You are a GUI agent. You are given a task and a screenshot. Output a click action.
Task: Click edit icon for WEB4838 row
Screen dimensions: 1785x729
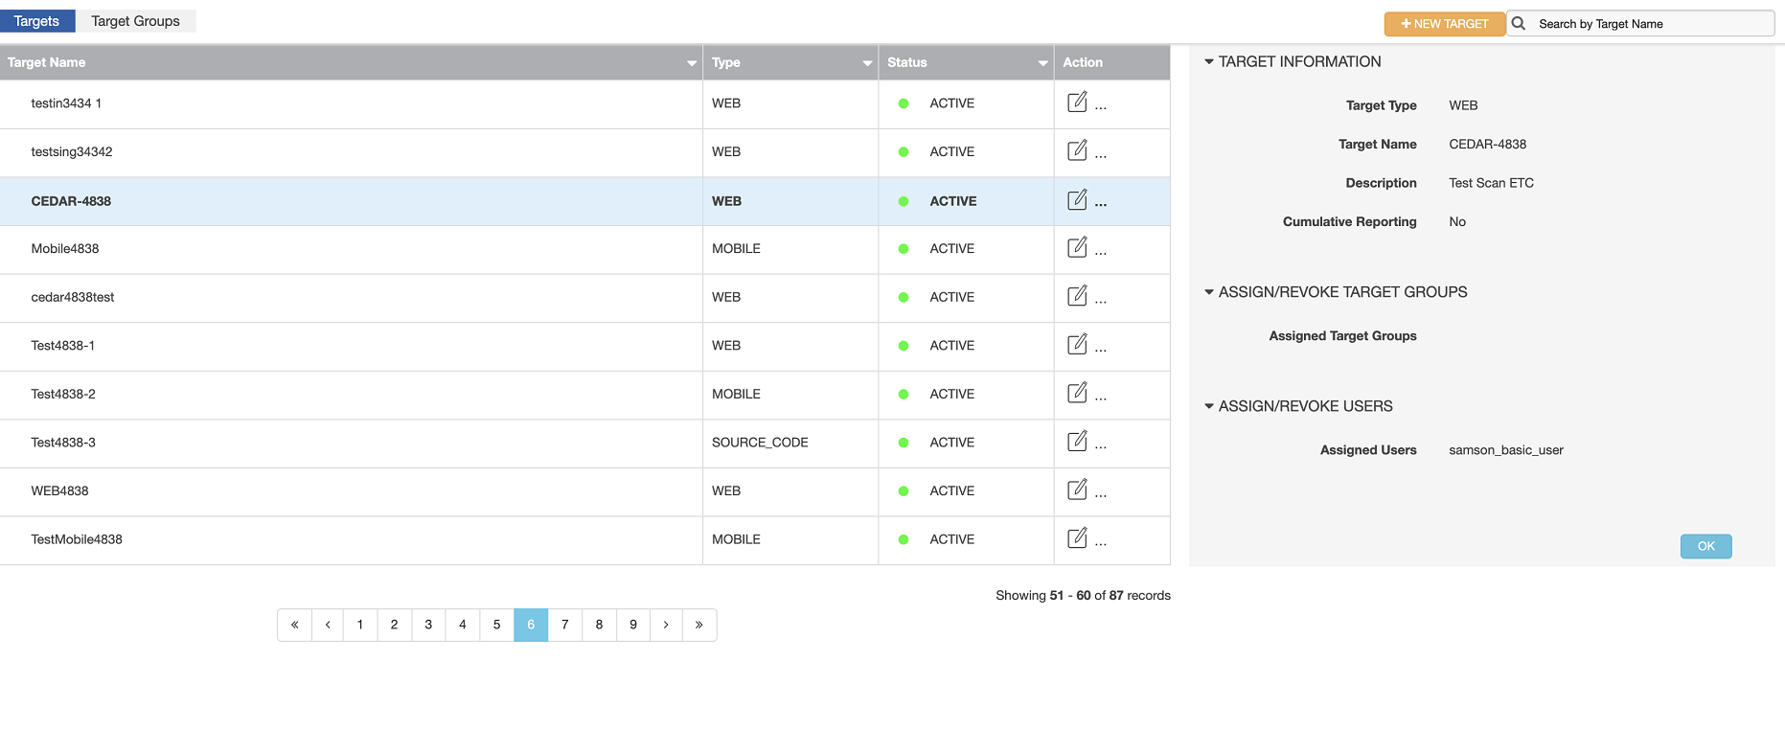(x=1077, y=490)
